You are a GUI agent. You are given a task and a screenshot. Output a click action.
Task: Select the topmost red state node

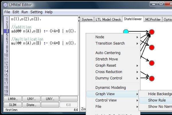152,32
